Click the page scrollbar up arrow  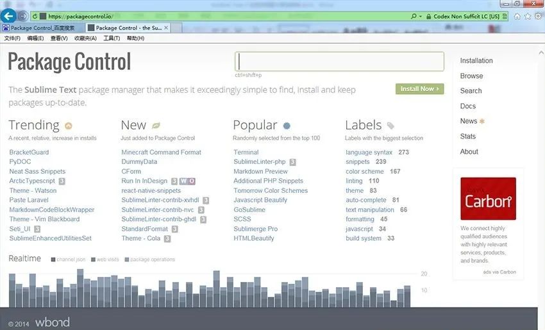point(541,53)
